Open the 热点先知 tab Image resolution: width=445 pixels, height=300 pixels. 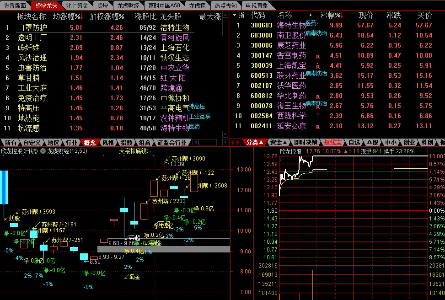coord(225,5)
